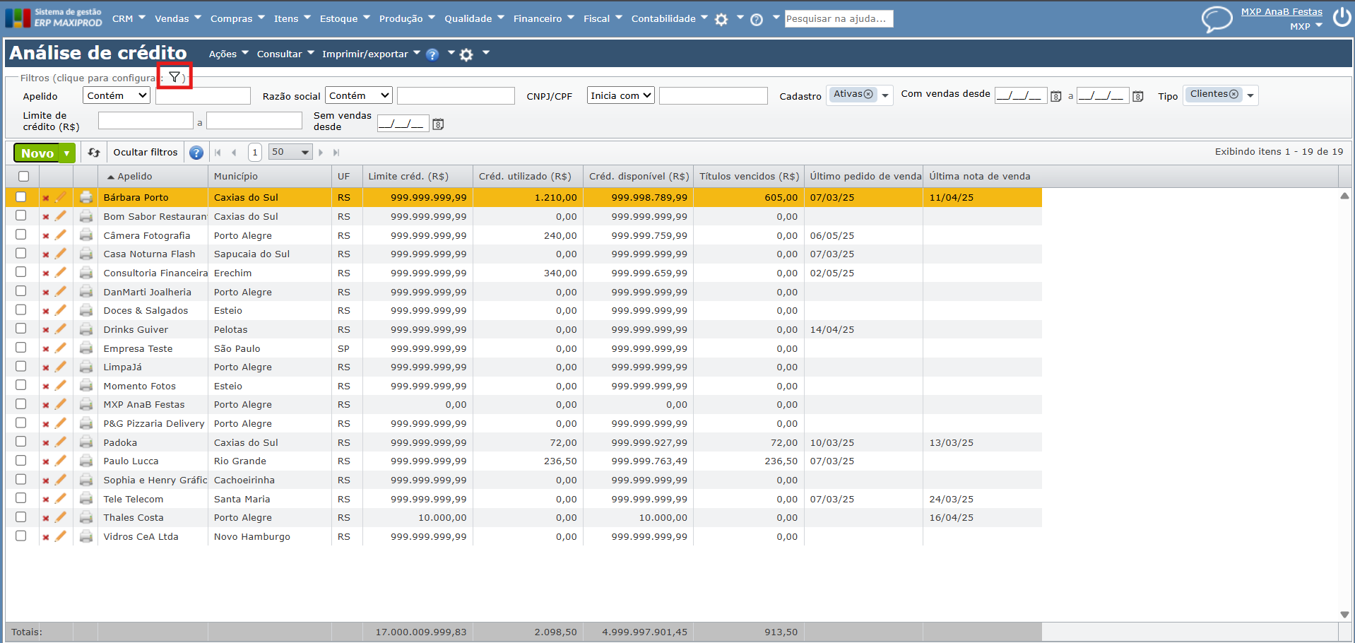Open the CNPJ/CPF 'Inicia com' dropdown
The image size is (1355, 643).
(620, 95)
